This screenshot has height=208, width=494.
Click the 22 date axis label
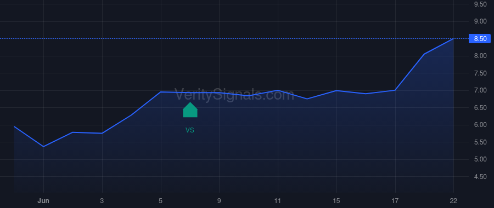(454, 201)
